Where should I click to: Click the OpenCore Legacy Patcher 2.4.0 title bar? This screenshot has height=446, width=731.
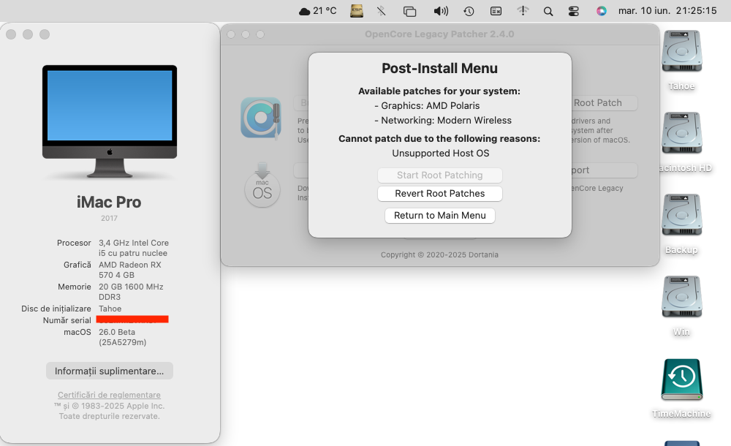click(439, 34)
